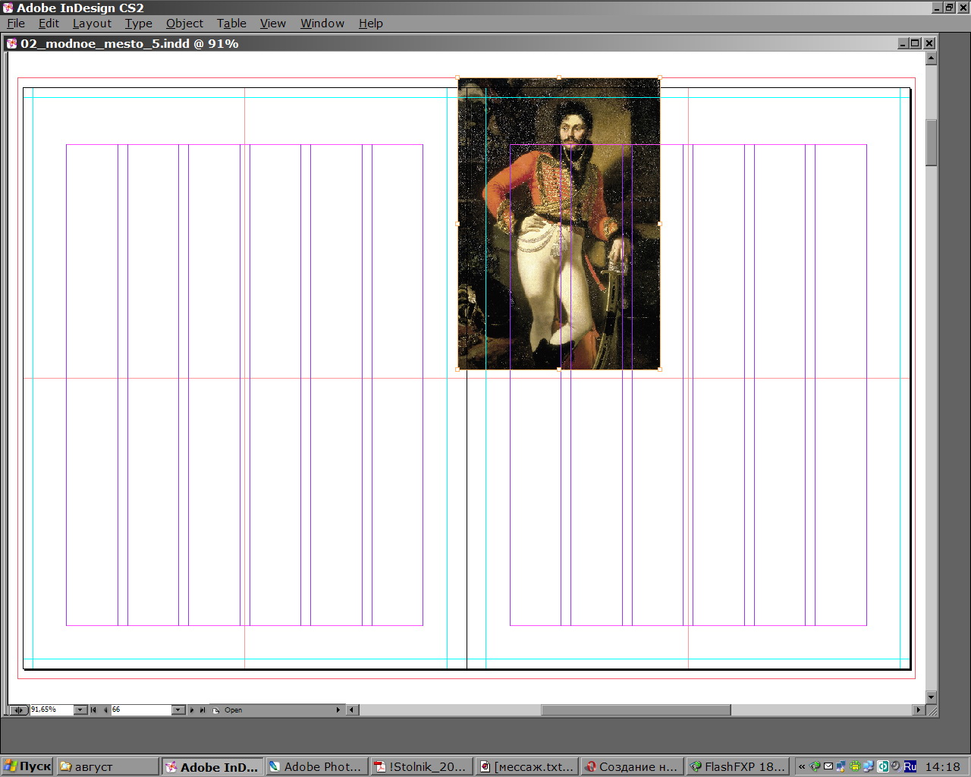Screen dimensions: 971x777
Task: Click the horizontal scrollbar right arrow
Action: [919, 709]
